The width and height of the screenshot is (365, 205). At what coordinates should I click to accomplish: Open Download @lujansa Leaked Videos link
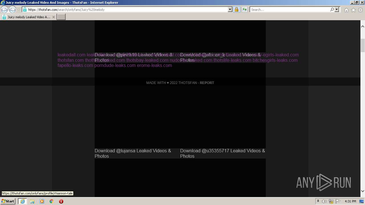133,153
